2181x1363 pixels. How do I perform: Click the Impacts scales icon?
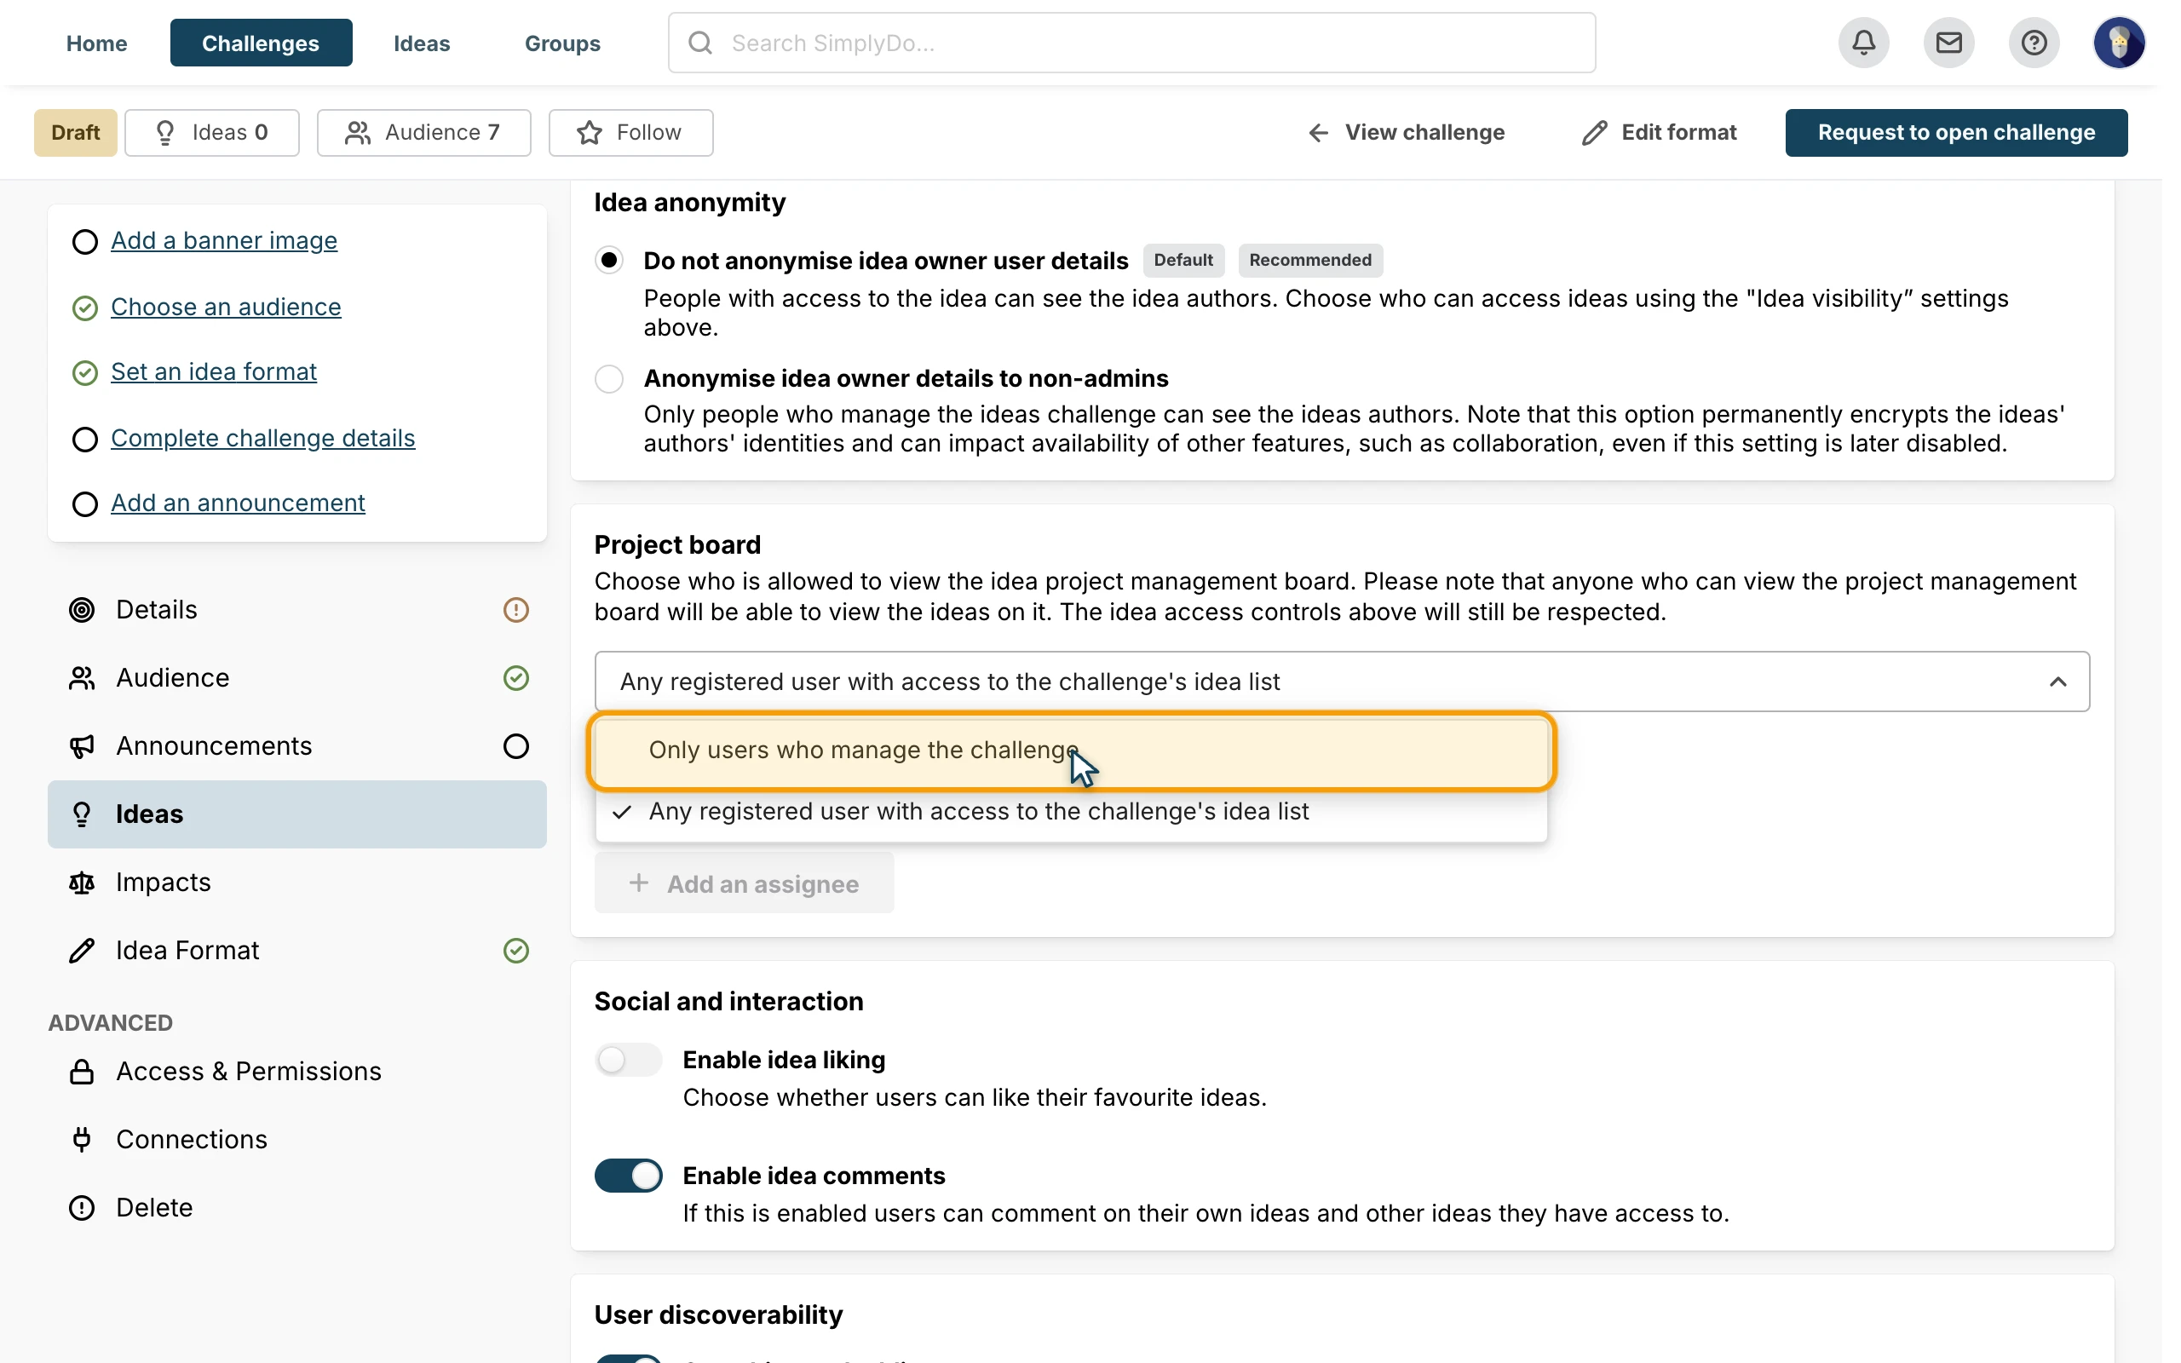click(x=82, y=883)
